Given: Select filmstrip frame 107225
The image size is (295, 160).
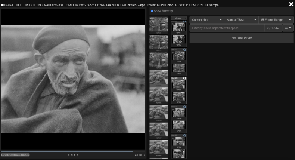Looking at the screenshot, I should (x=159, y=95).
